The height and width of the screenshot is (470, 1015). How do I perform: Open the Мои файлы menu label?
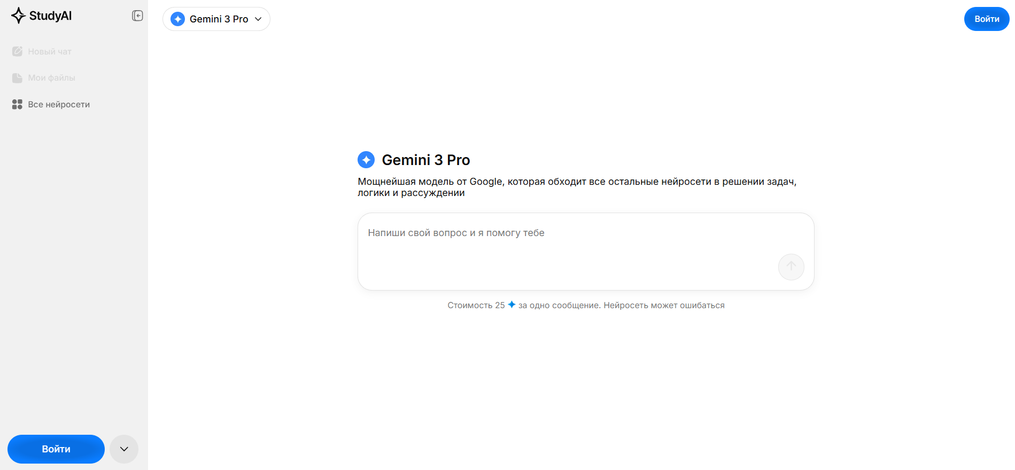click(51, 78)
